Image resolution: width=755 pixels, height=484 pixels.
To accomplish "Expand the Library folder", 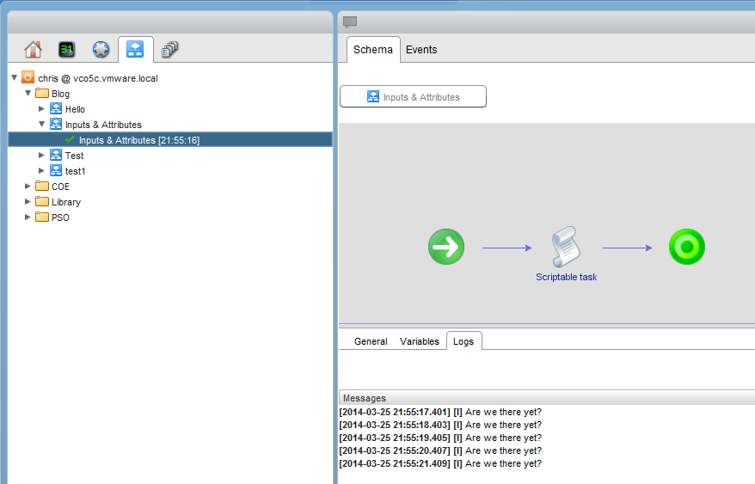I will click(x=28, y=202).
